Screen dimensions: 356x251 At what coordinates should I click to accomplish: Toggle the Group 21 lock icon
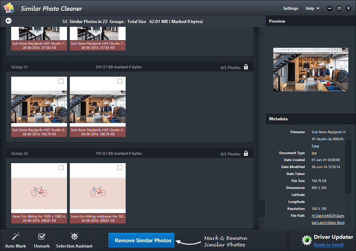point(246,67)
